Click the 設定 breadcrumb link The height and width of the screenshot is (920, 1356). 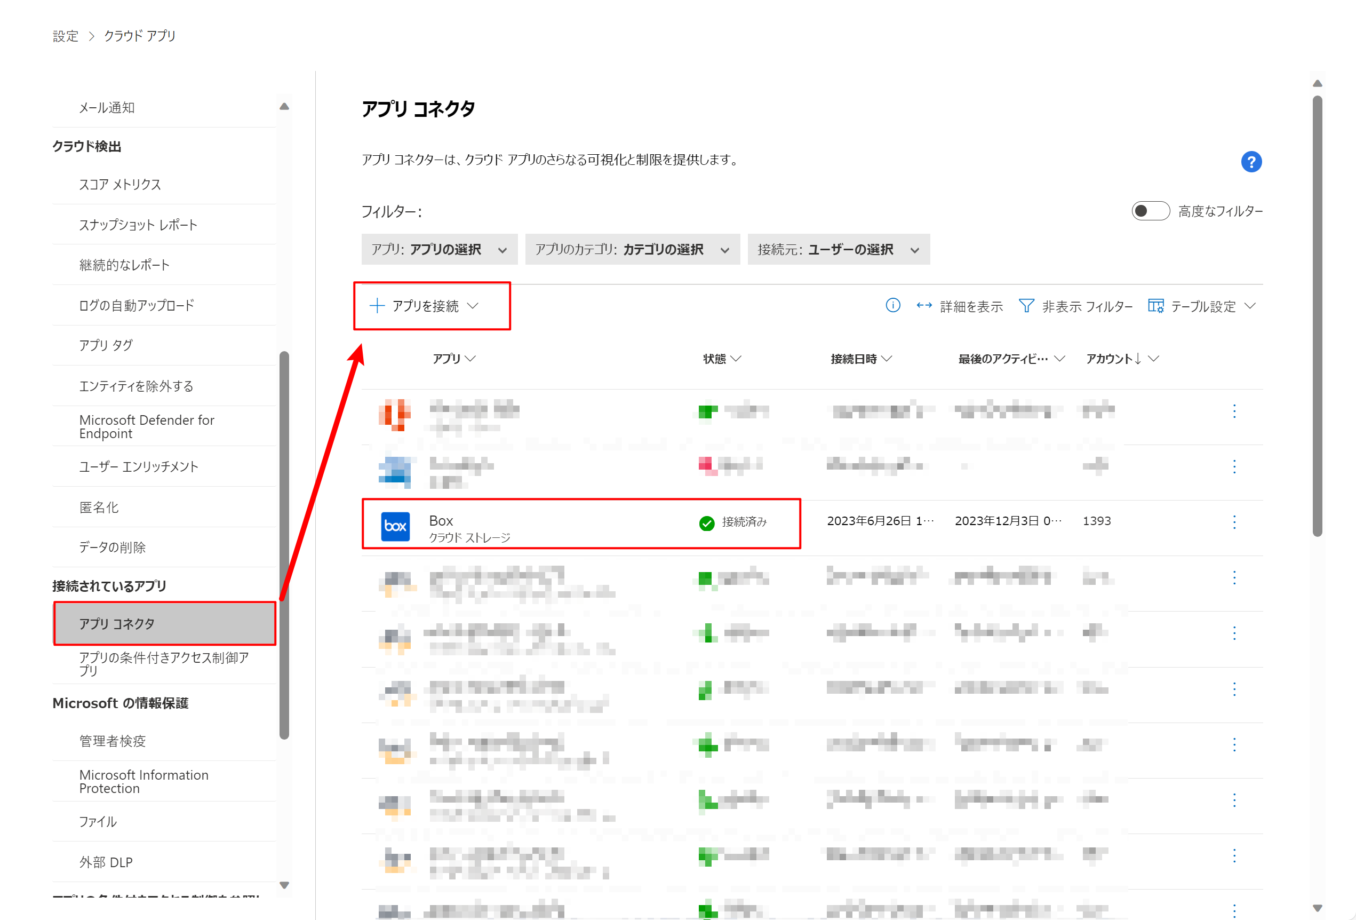66,36
